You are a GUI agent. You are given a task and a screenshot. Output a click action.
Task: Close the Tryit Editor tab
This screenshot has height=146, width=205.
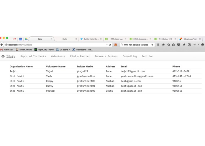(x=175, y=39)
